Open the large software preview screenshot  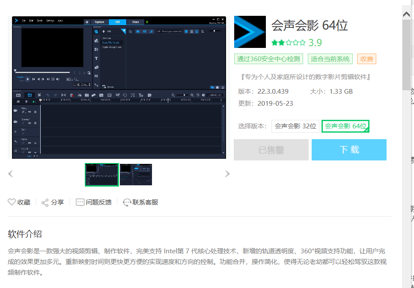(x=119, y=87)
